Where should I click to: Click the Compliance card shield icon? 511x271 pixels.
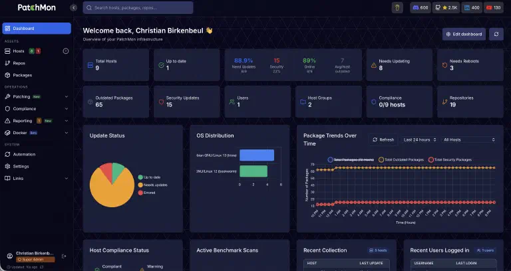pos(374,102)
